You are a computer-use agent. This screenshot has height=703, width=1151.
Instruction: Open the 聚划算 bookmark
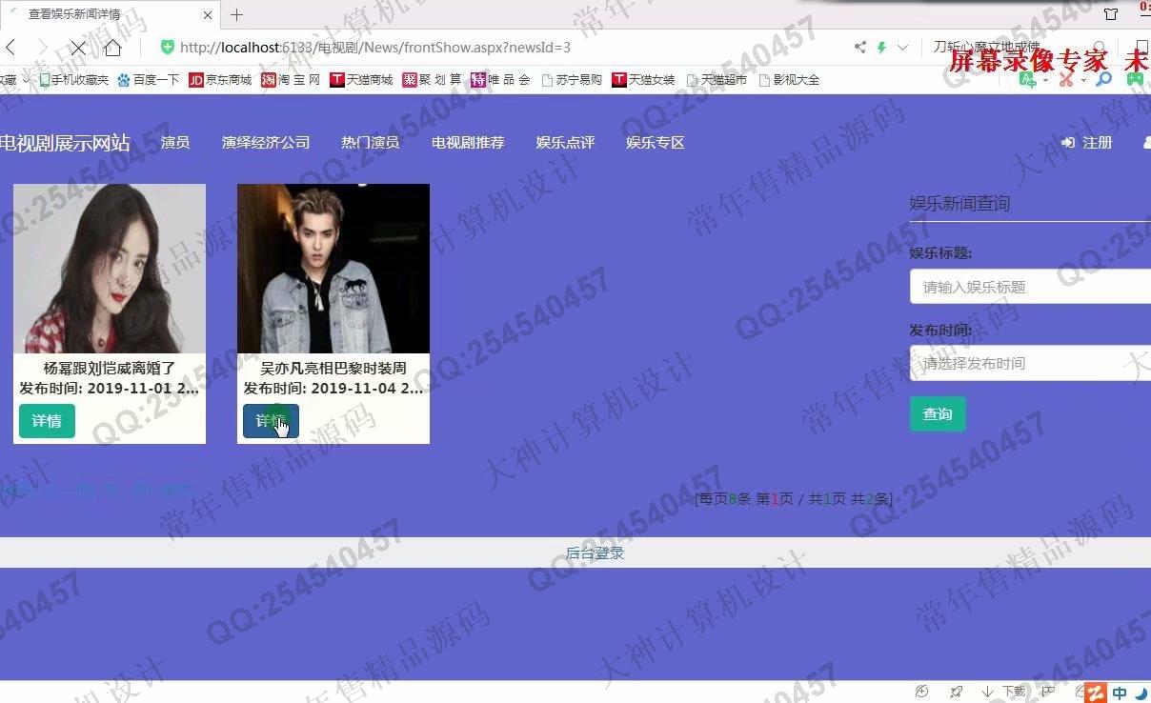tap(432, 80)
